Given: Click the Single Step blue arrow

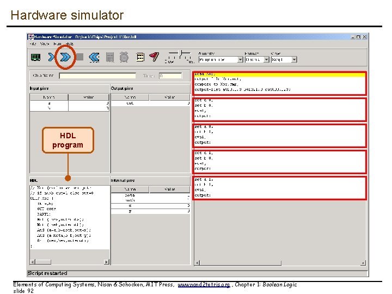Looking at the screenshot, I should click(x=51, y=57).
